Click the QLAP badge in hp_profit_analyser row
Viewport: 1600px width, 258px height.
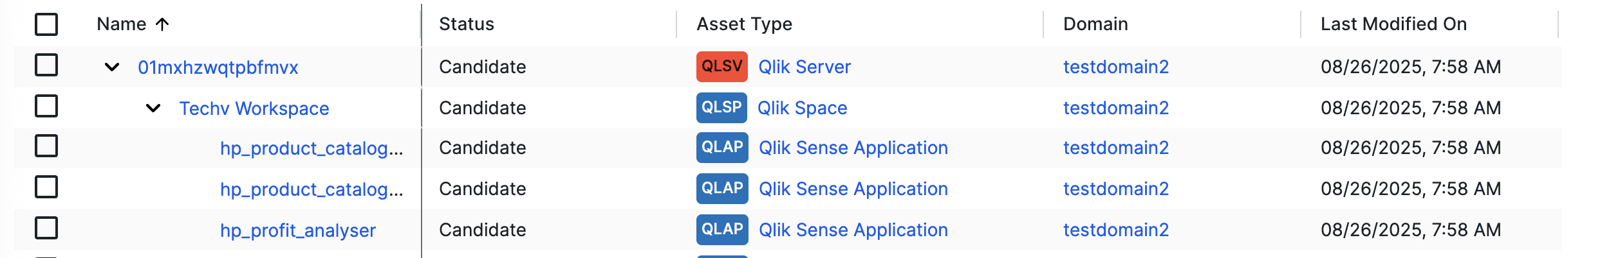722,230
